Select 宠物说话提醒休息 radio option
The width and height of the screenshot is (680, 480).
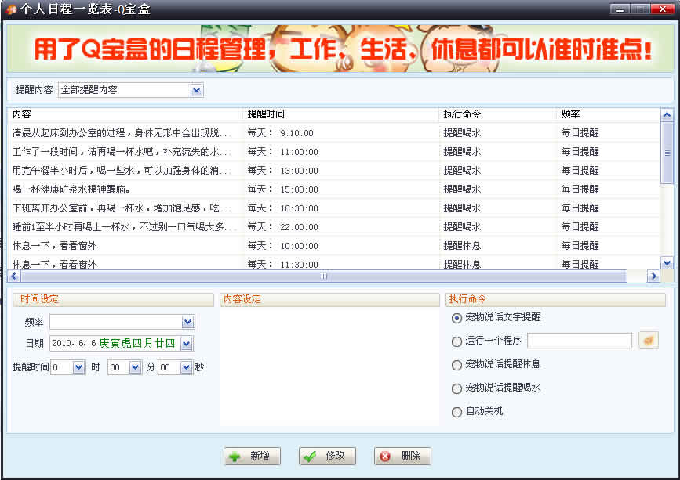coord(456,365)
